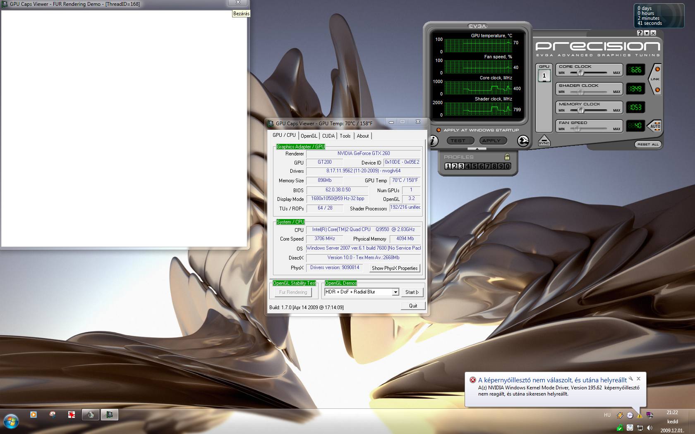Click the Core Clock slider handle

[580, 73]
